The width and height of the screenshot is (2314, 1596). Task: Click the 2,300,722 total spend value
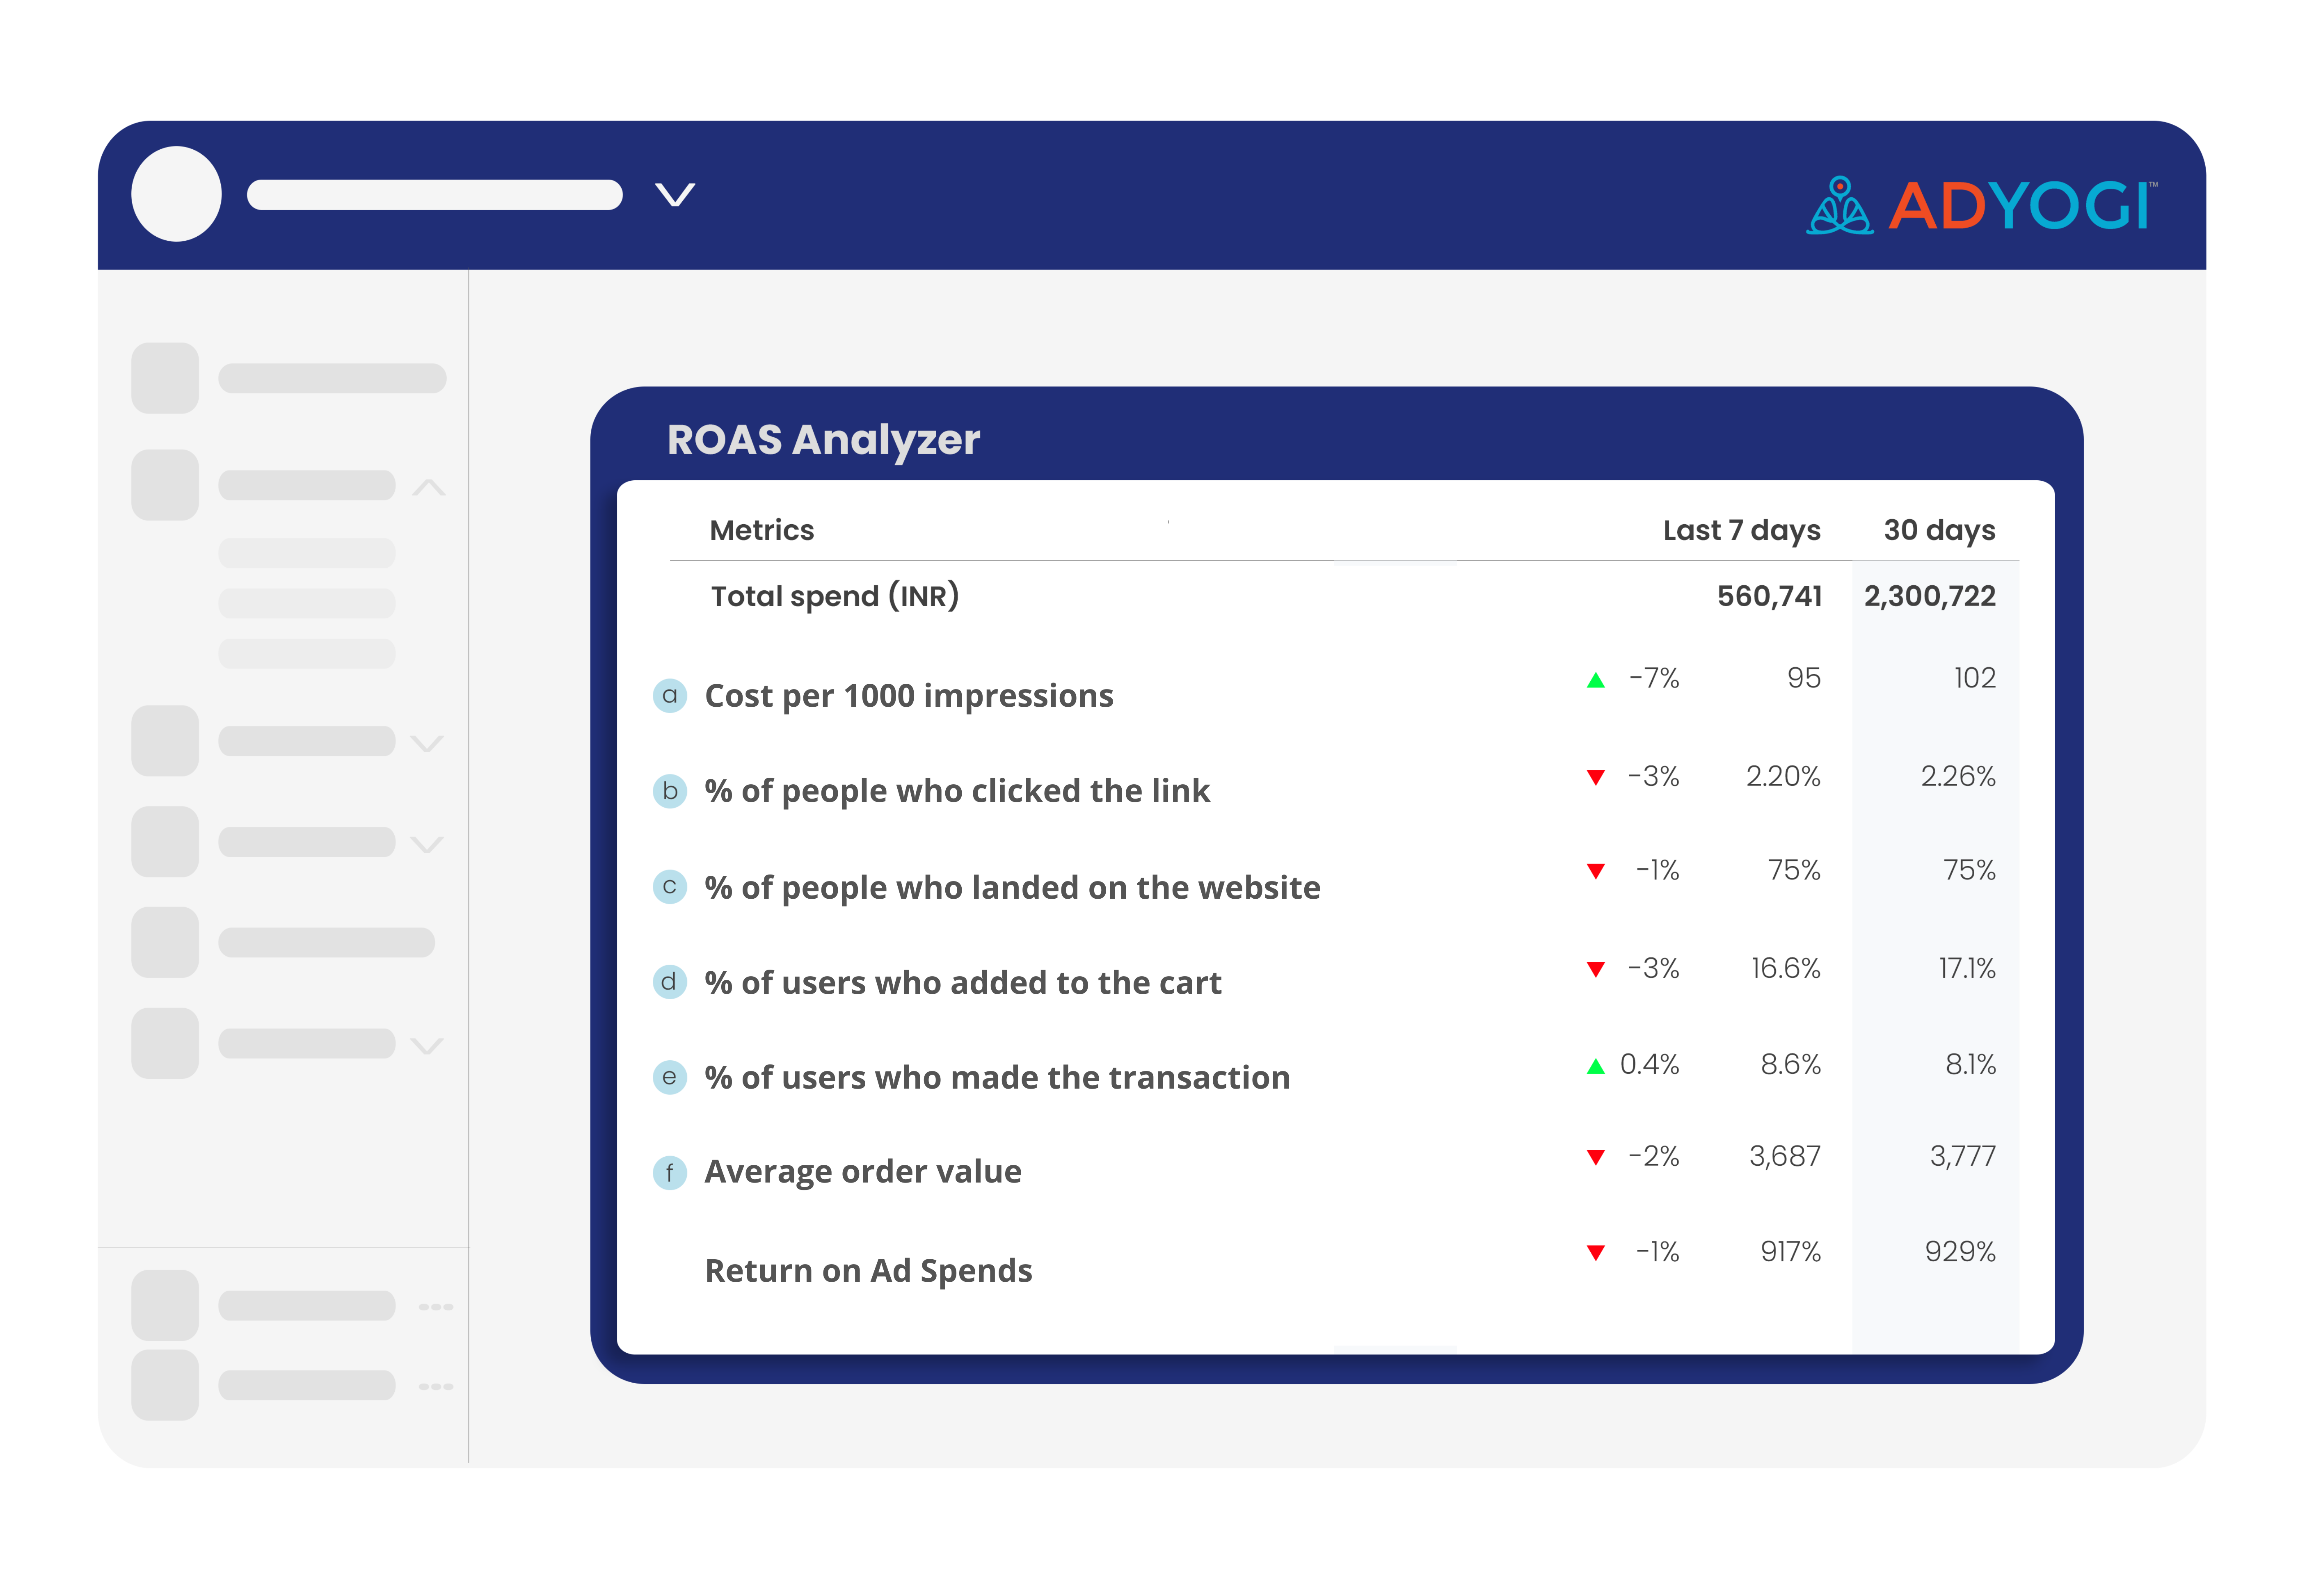click(x=1929, y=597)
